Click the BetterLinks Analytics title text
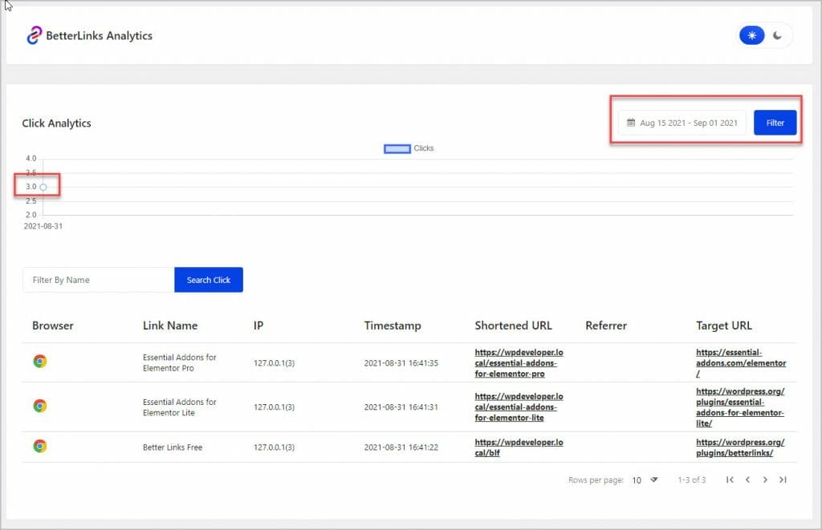 click(x=99, y=35)
